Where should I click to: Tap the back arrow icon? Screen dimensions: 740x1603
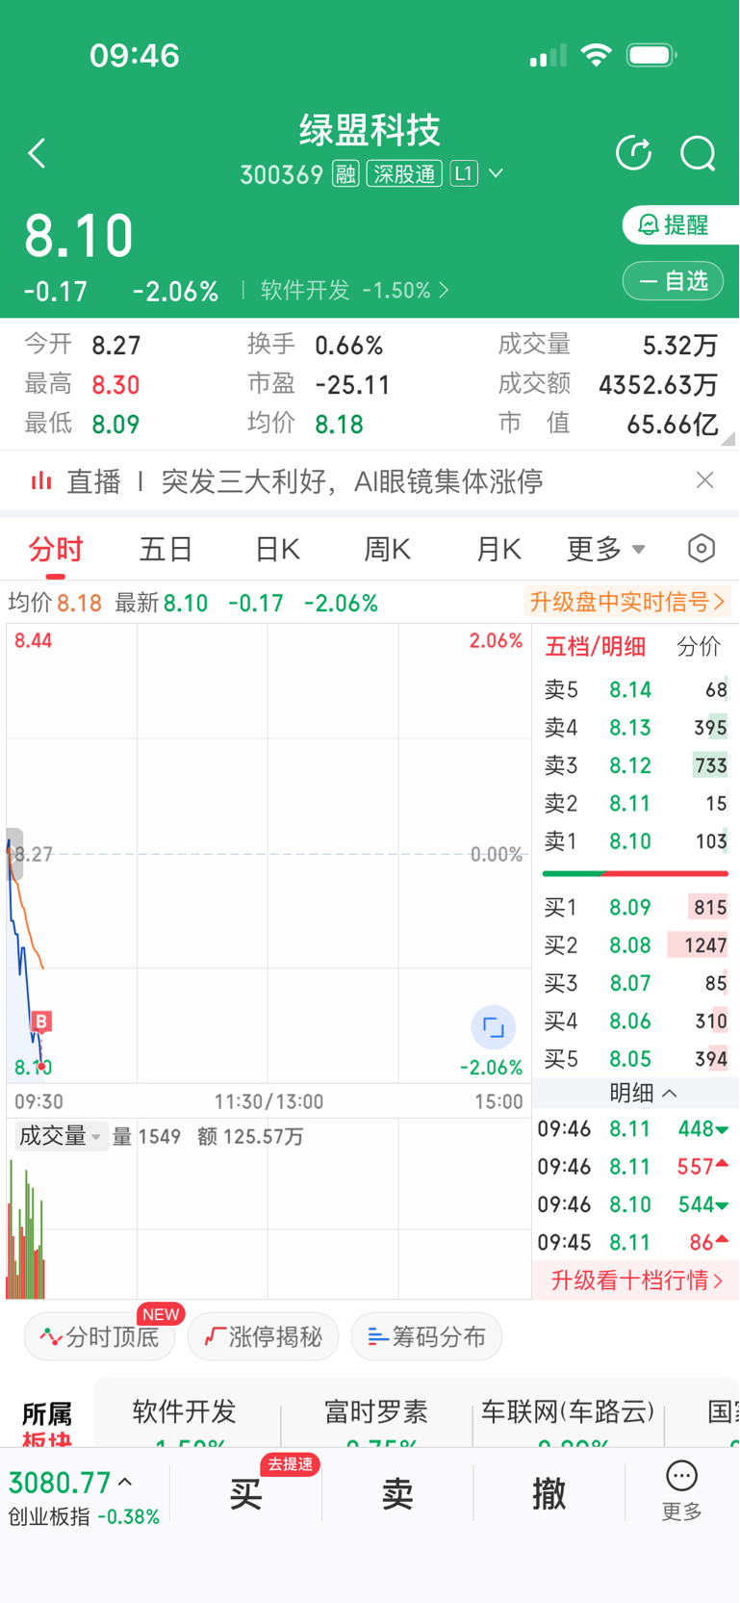click(37, 154)
